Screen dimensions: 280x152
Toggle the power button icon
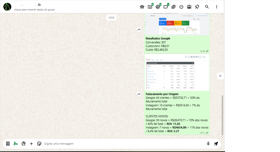click(181, 7)
